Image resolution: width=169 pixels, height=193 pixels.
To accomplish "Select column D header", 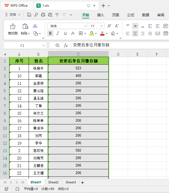I will (x=118, y=54).
